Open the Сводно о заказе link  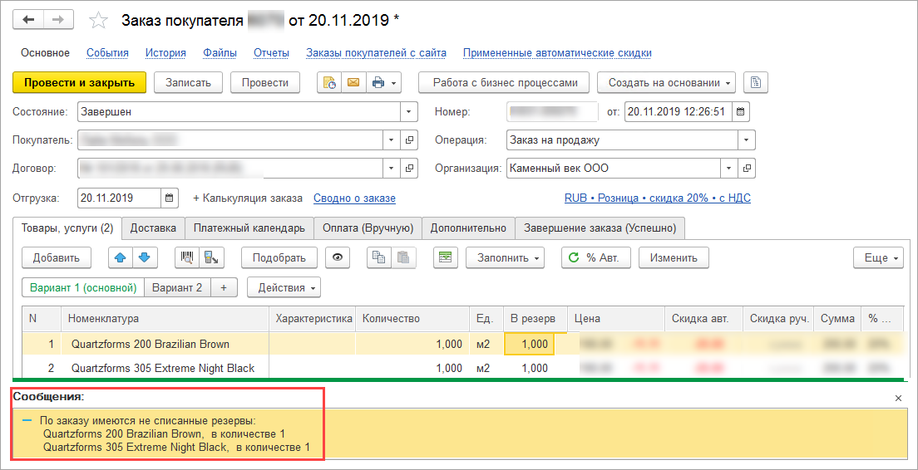pos(354,198)
